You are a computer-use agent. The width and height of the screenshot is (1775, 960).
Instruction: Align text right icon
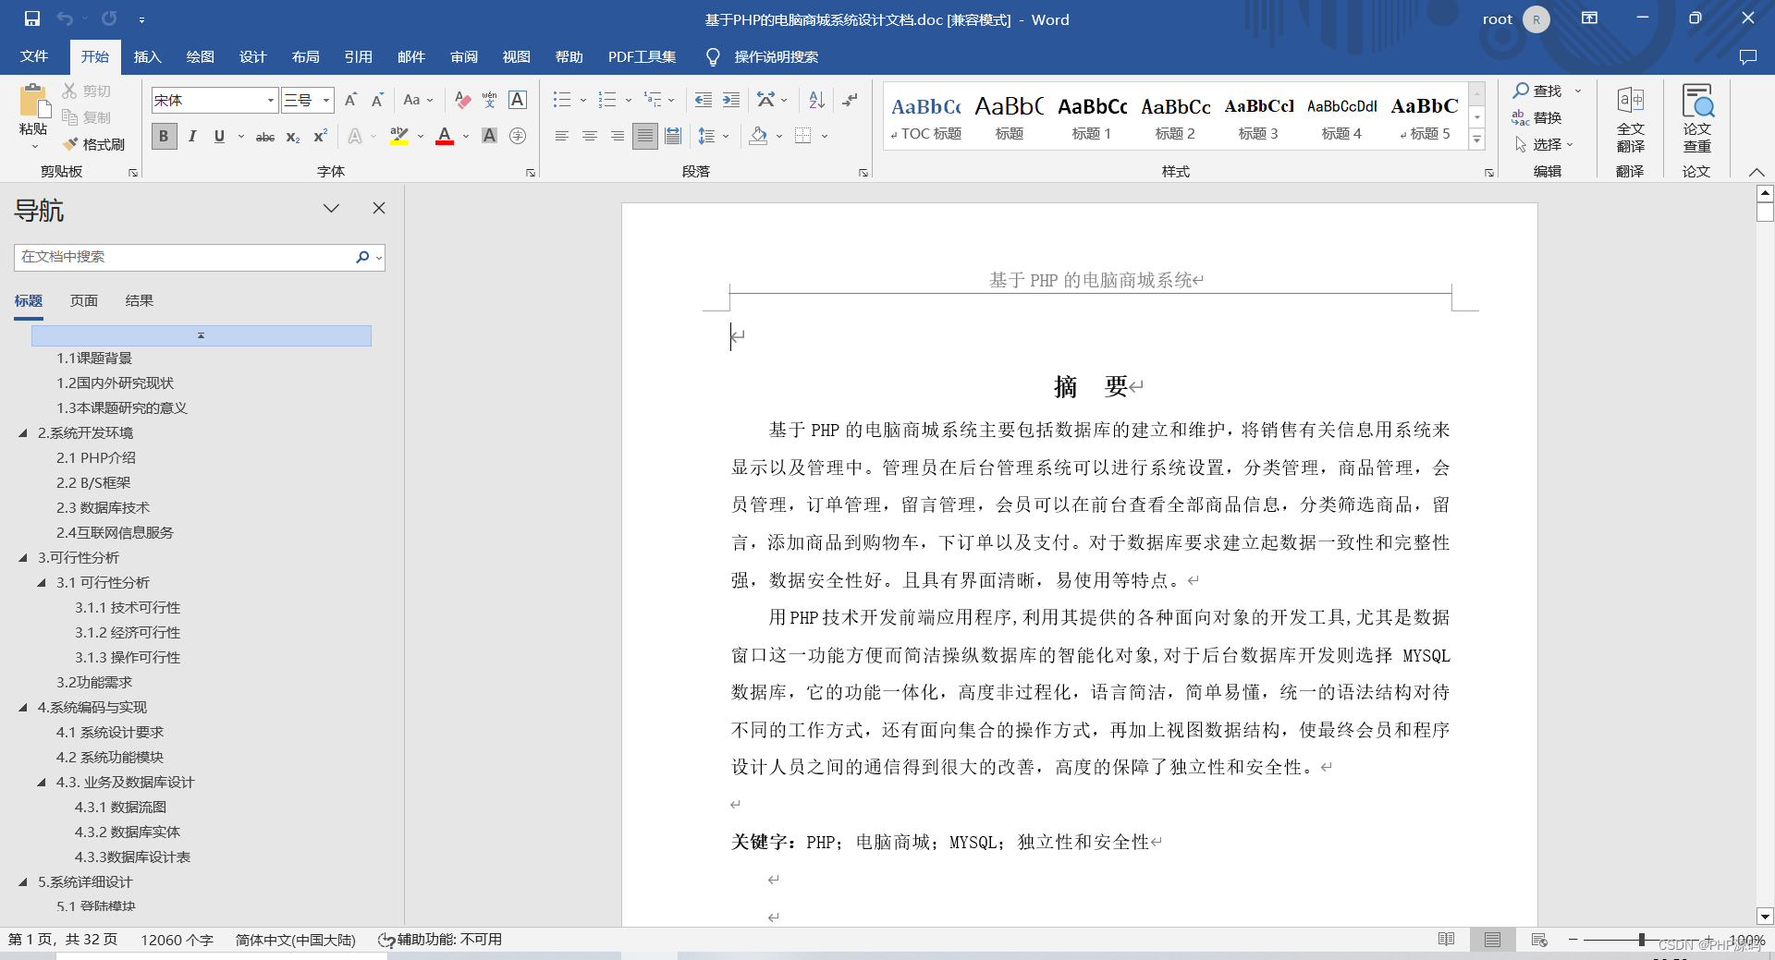617,137
